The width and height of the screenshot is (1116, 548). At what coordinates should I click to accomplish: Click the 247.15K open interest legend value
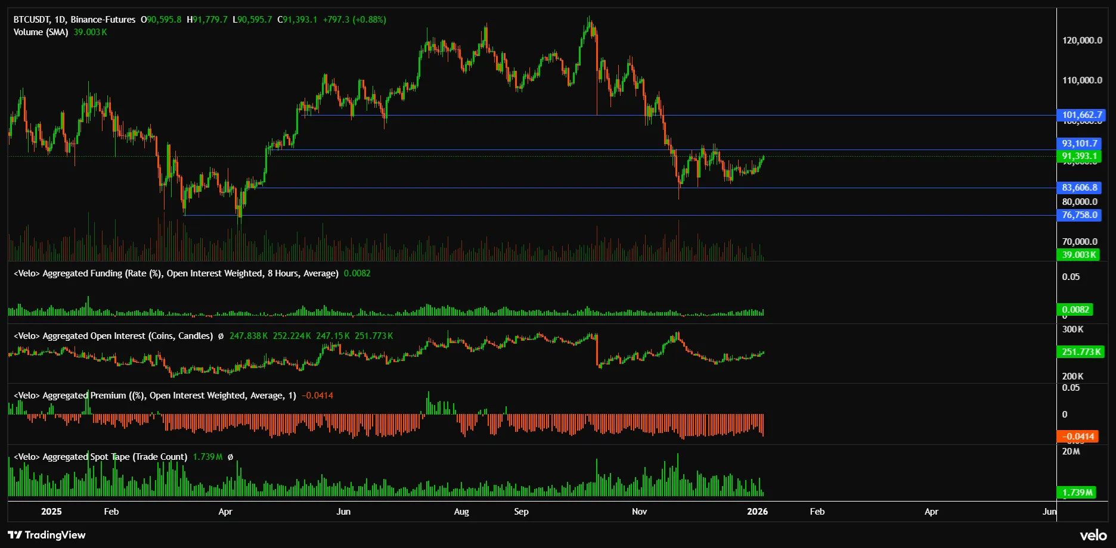333,336
